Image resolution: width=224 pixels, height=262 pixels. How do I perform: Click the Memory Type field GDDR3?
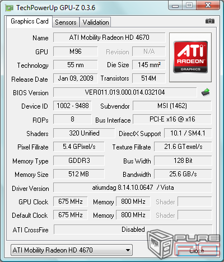click(79, 161)
